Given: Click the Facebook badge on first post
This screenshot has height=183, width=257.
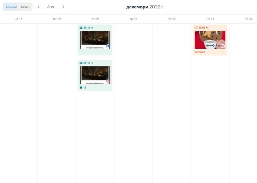Looking at the screenshot, I should [x=108, y=46].
